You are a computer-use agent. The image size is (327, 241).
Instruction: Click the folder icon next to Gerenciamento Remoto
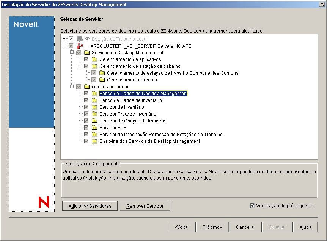pos(101,80)
